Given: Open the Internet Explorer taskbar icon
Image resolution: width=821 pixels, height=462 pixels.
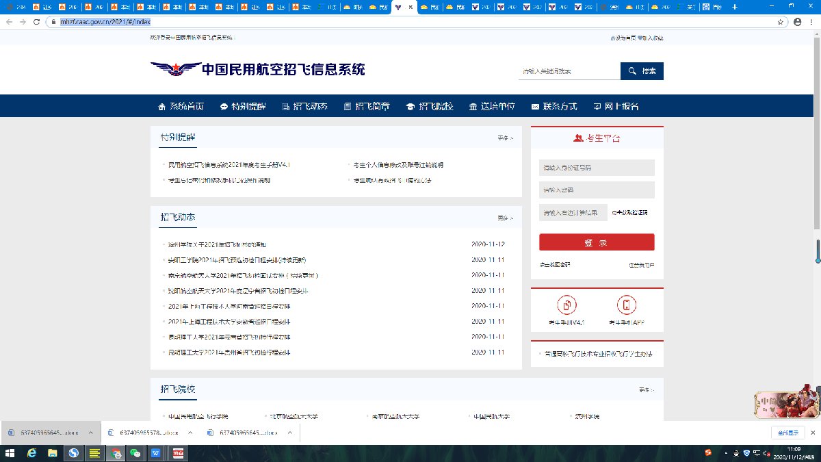Looking at the screenshot, I should click(31, 453).
